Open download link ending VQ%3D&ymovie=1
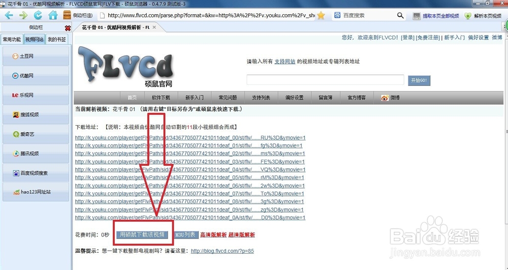This screenshot has height=270, width=508. point(190,169)
